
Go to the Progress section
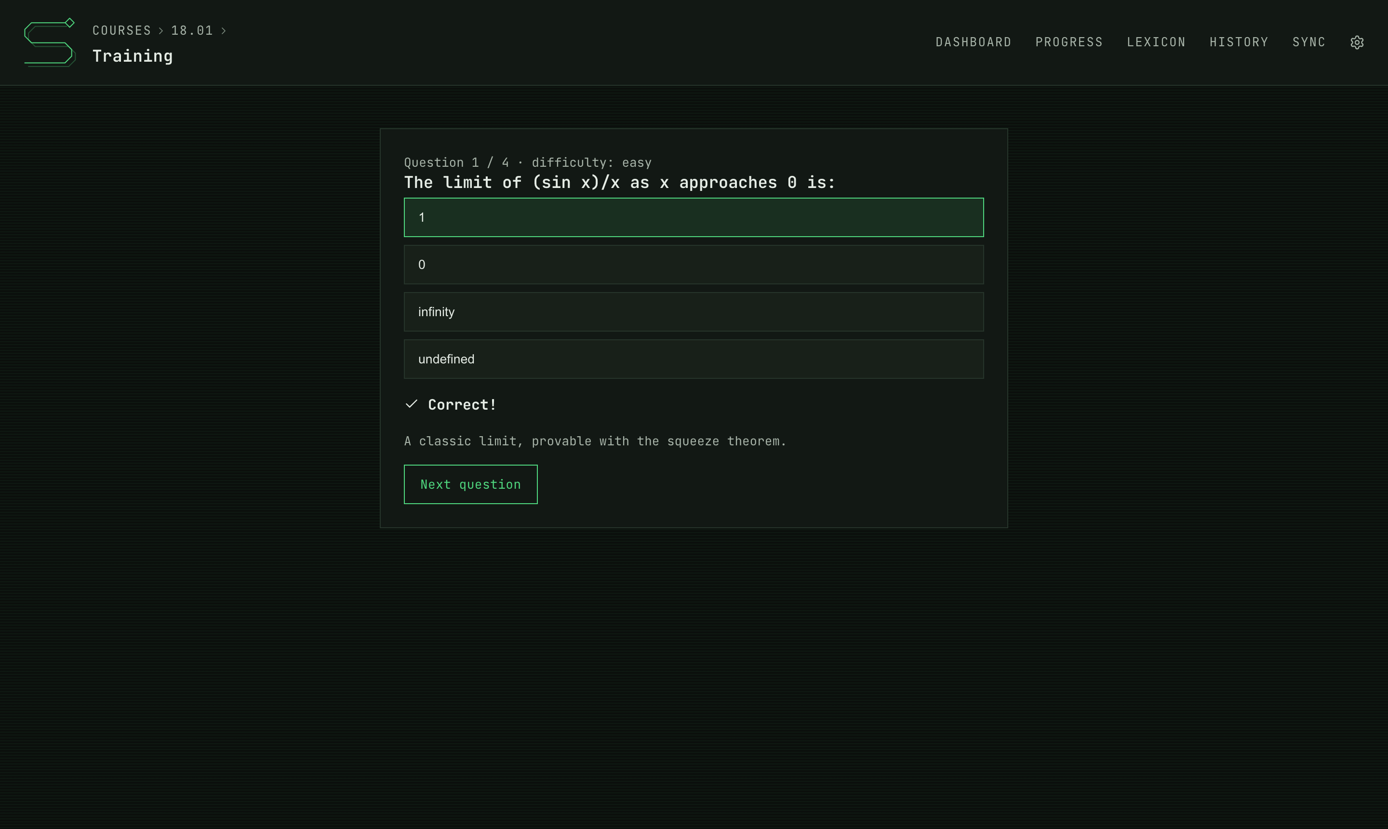tap(1069, 42)
